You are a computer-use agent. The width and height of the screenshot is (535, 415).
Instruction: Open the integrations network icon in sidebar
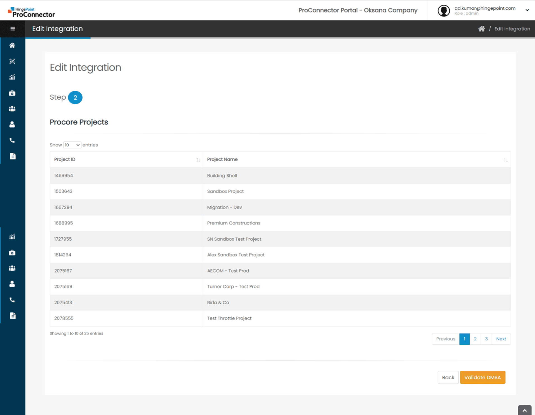point(12,61)
